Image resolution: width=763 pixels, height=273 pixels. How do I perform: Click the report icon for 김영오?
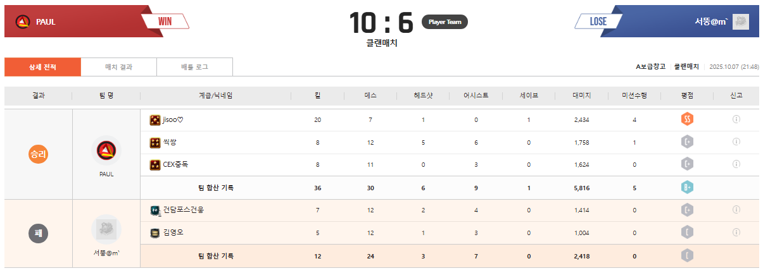tap(736, 233)
